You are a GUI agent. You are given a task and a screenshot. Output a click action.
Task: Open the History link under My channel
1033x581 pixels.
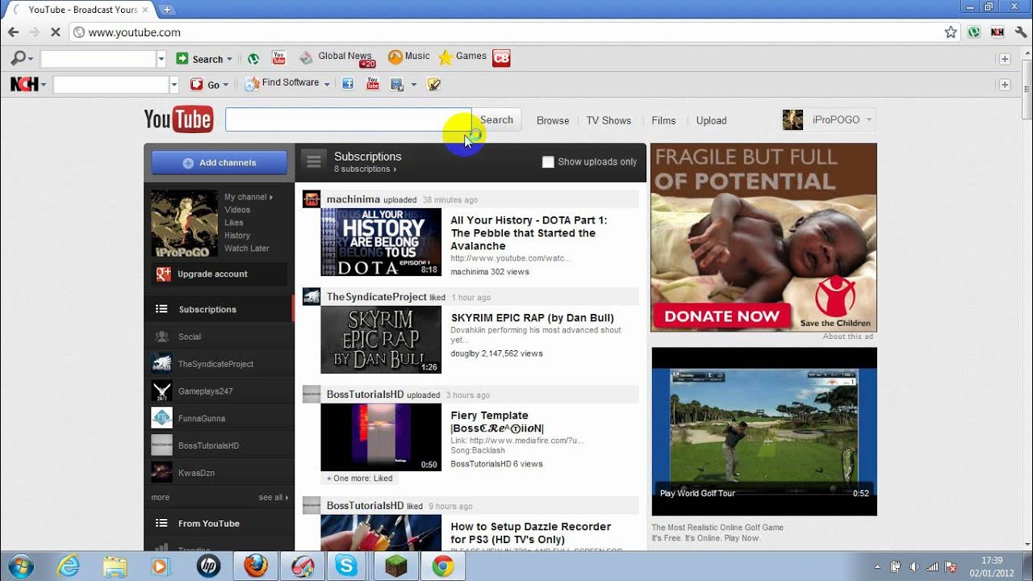(x=237, y=236)
